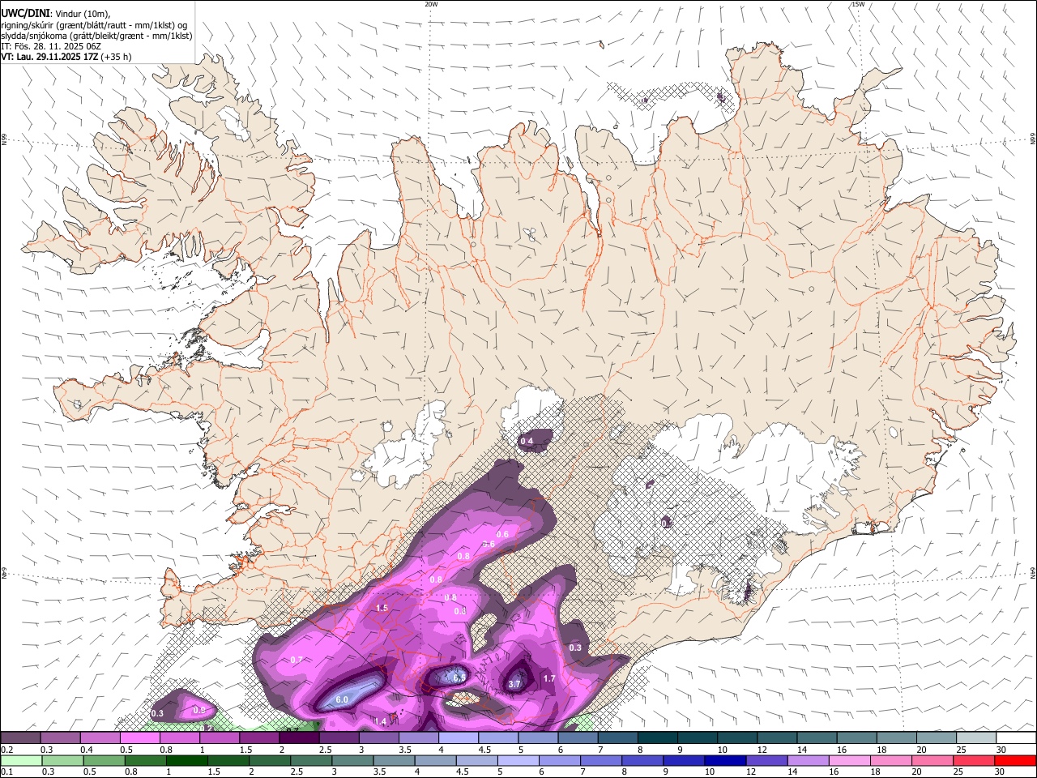This screenshot has width=1037, height=778.
Task: Pick the white top-row swatch above 30
Action: click(1016, 738)
